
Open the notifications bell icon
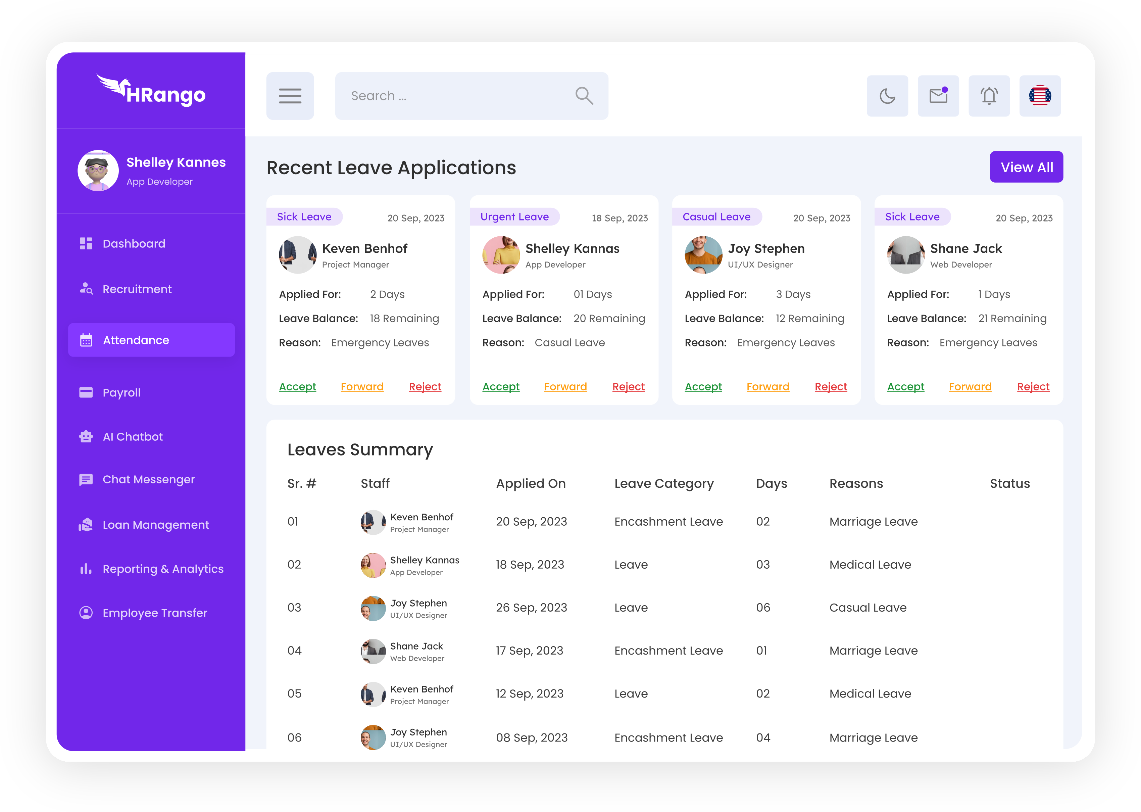[989, 96]
